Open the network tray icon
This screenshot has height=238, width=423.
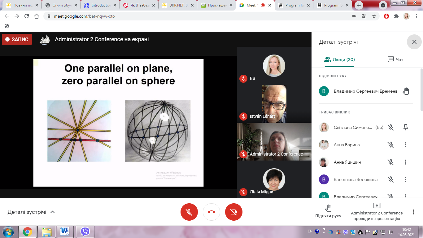383,231
